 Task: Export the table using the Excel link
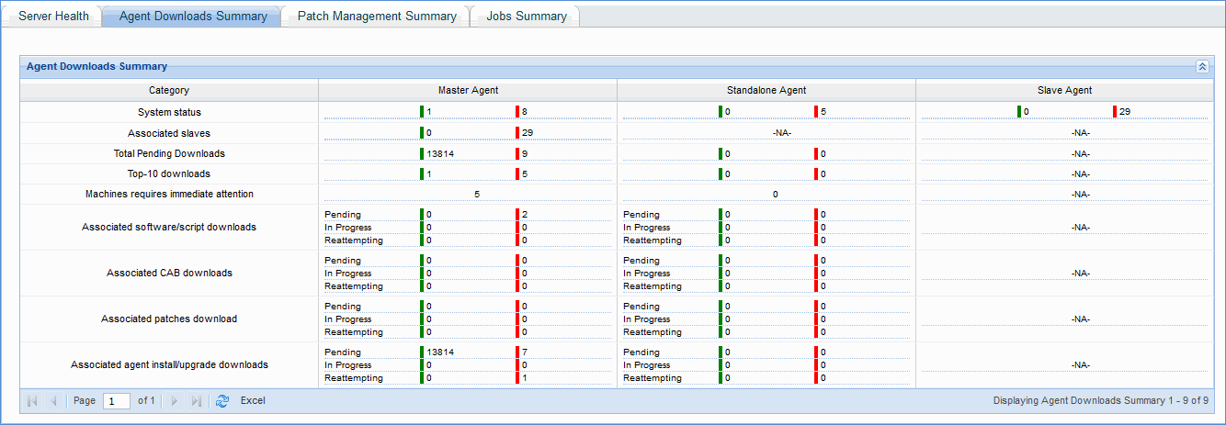point(253,401)
